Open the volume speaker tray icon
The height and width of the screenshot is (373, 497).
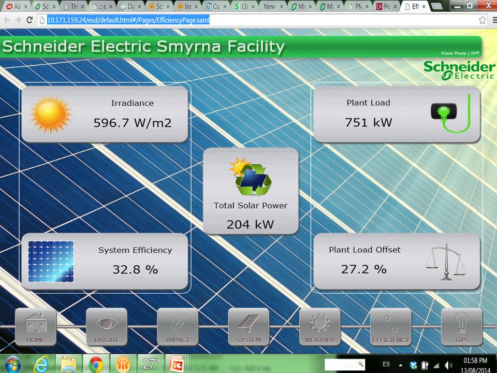(x=448, y=365)
